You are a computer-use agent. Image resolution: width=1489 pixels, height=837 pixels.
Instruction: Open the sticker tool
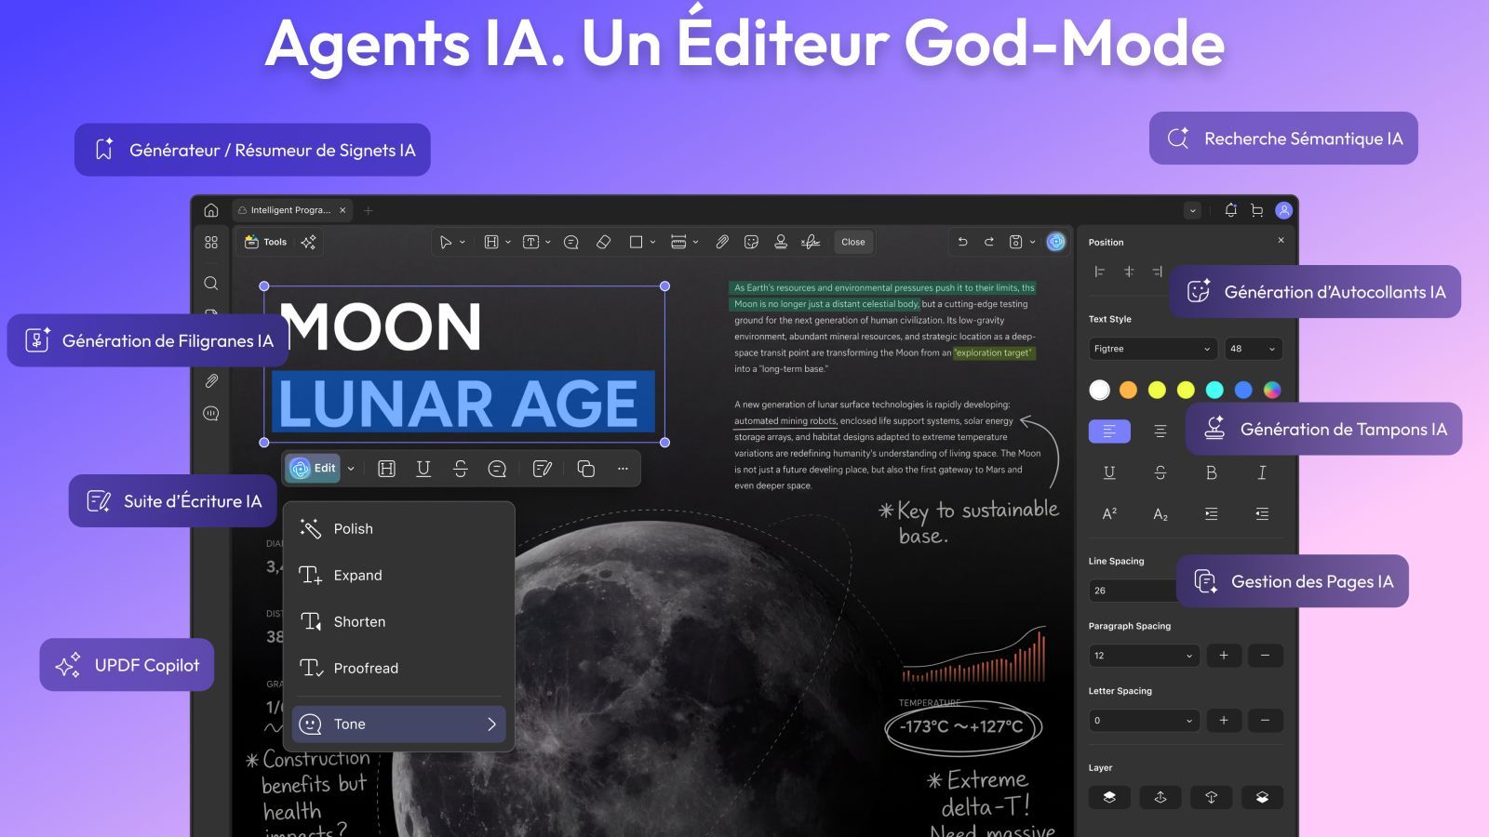[x=751, y=242]
